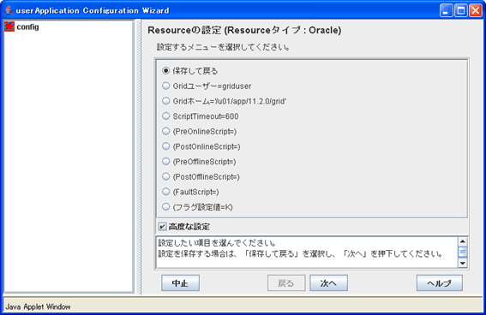Click the message box scrollbar thumb
The width and height of the screenshot is (486, 315).
[x=463, y=252]
